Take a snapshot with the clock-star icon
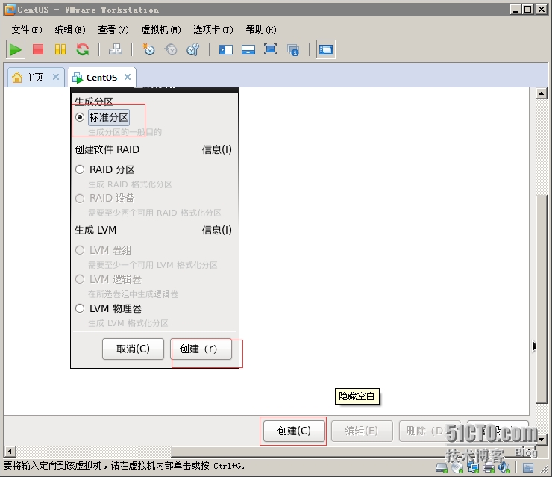This screenshot has height=477, width=552. (148, 49)
